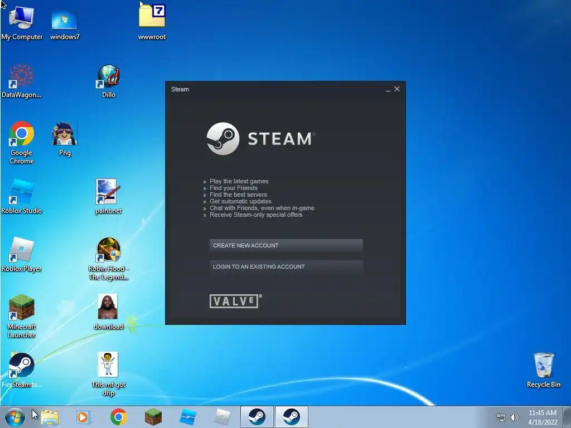Image resolution: width=571 pixels, height=428 pixels.
Task: Switch to the active second Steam taskbar button
Action: point(291,417)
